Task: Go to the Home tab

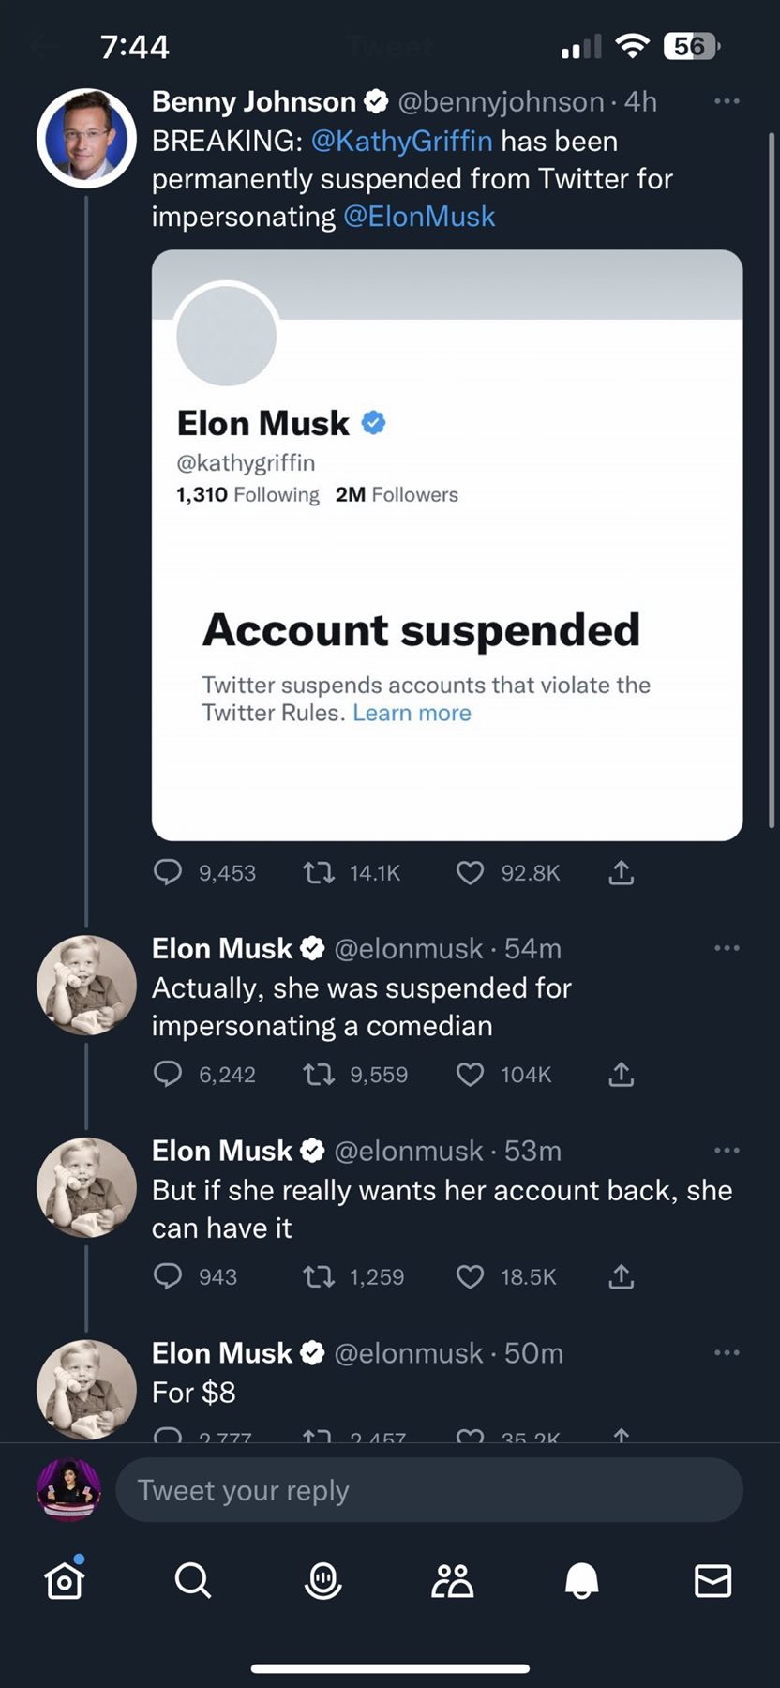Action: point(65,1581)
